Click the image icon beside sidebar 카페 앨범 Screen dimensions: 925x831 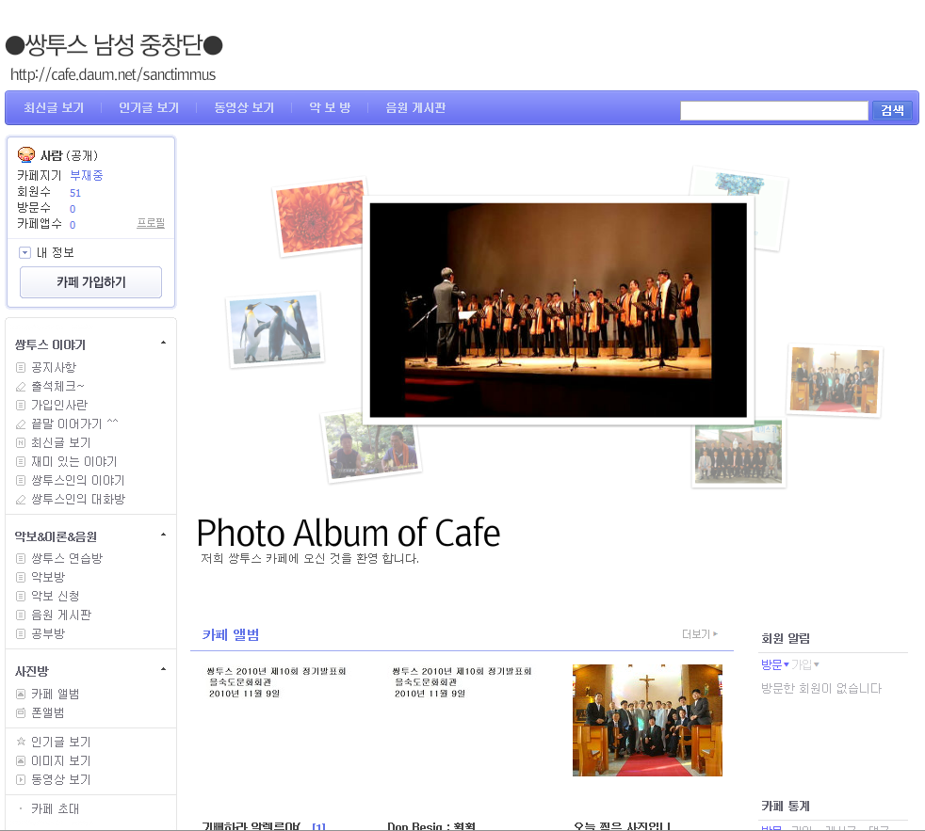pyautogui.click(x=21, y=695)
